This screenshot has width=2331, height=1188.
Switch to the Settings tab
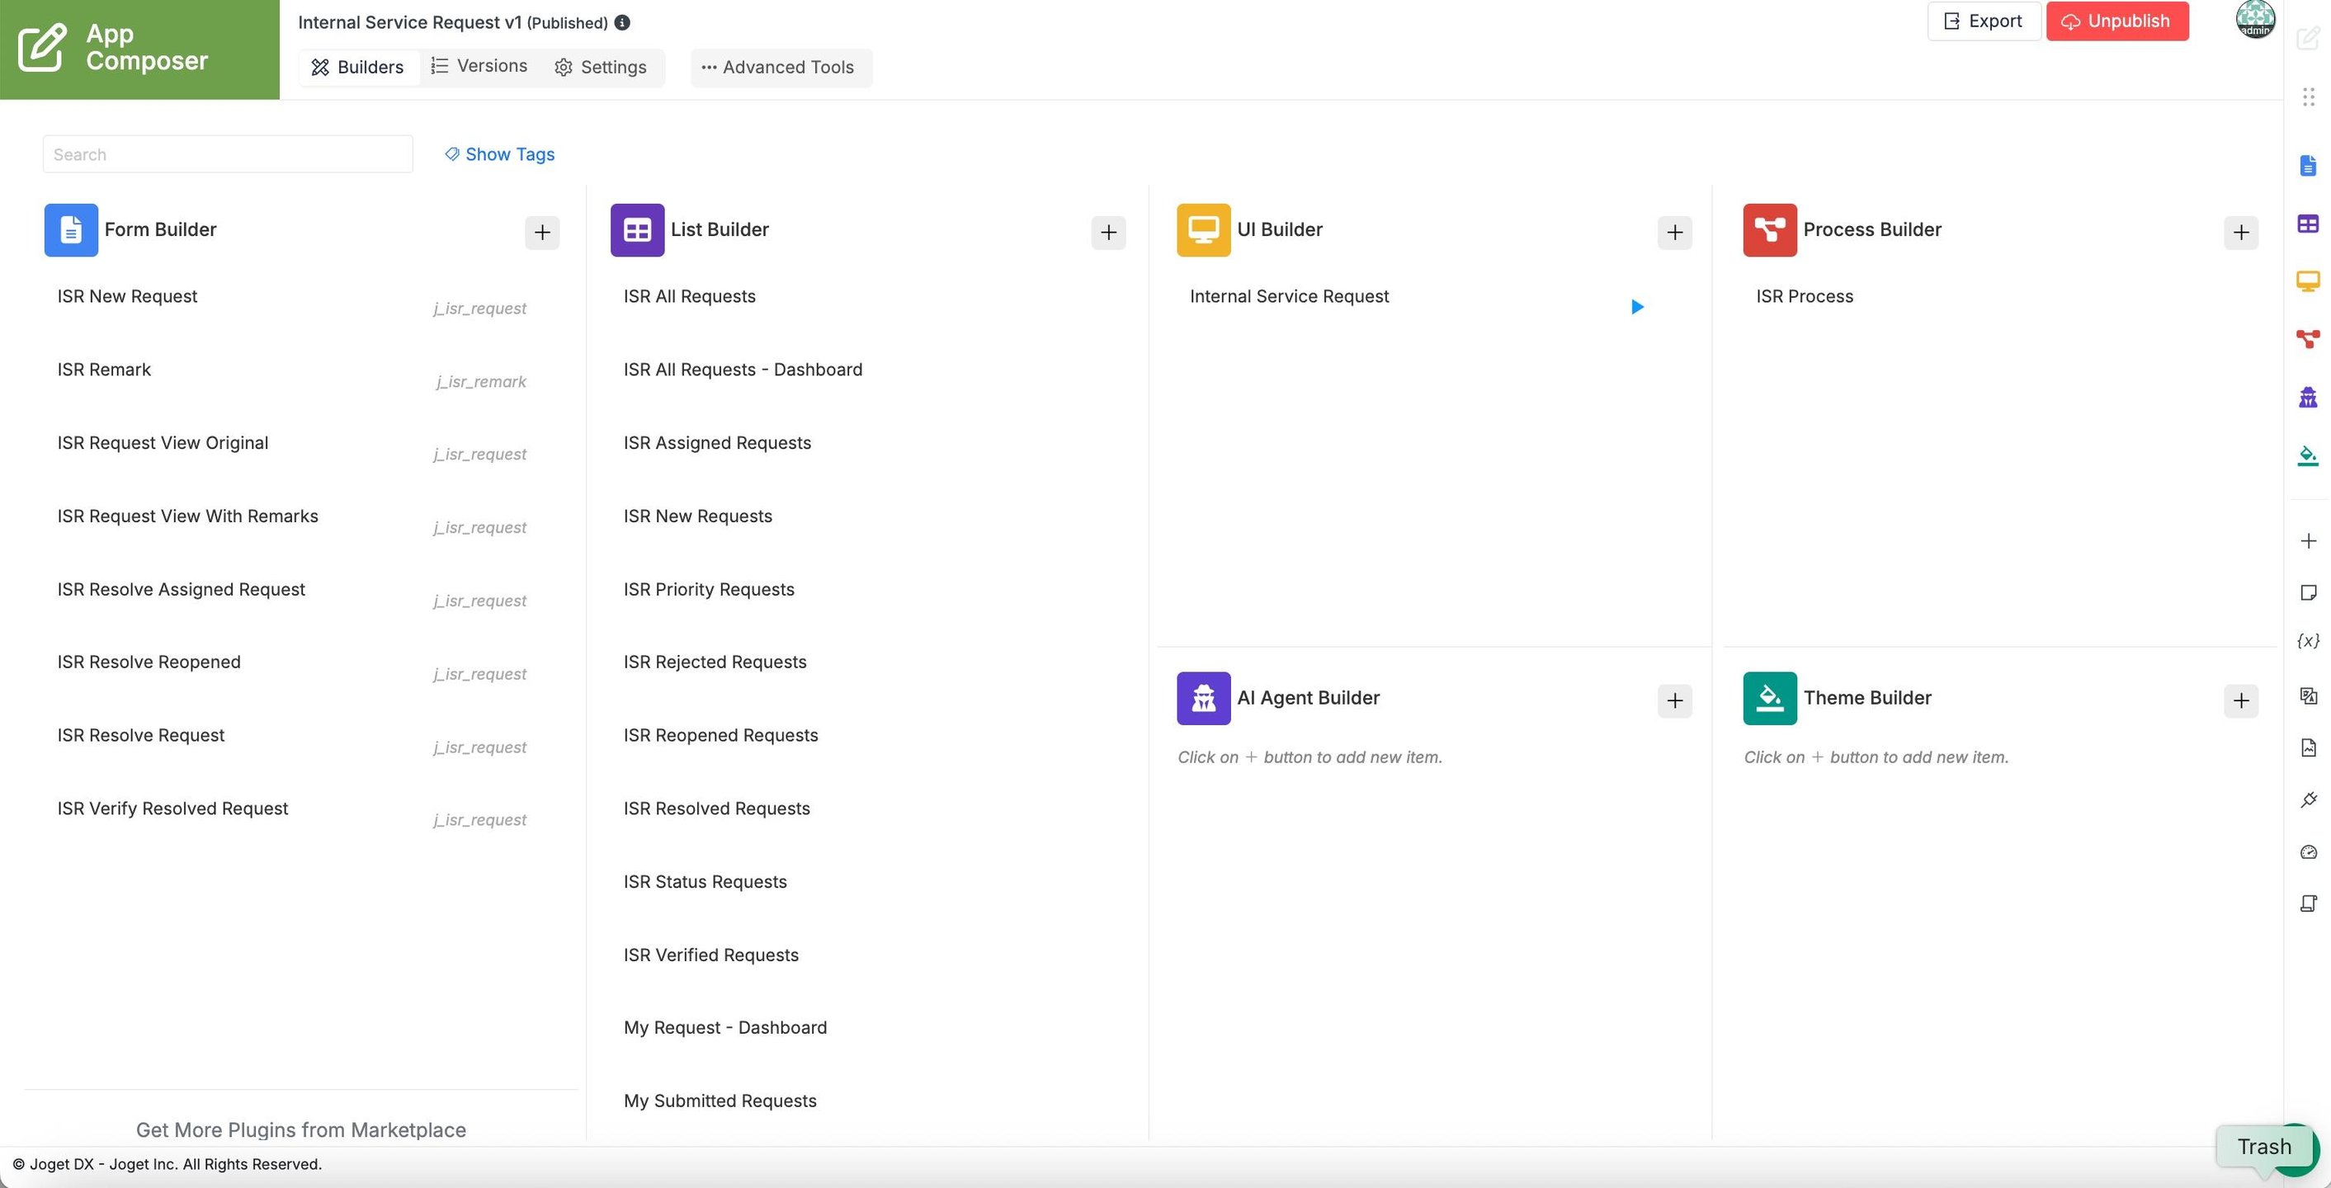[600, 67]
